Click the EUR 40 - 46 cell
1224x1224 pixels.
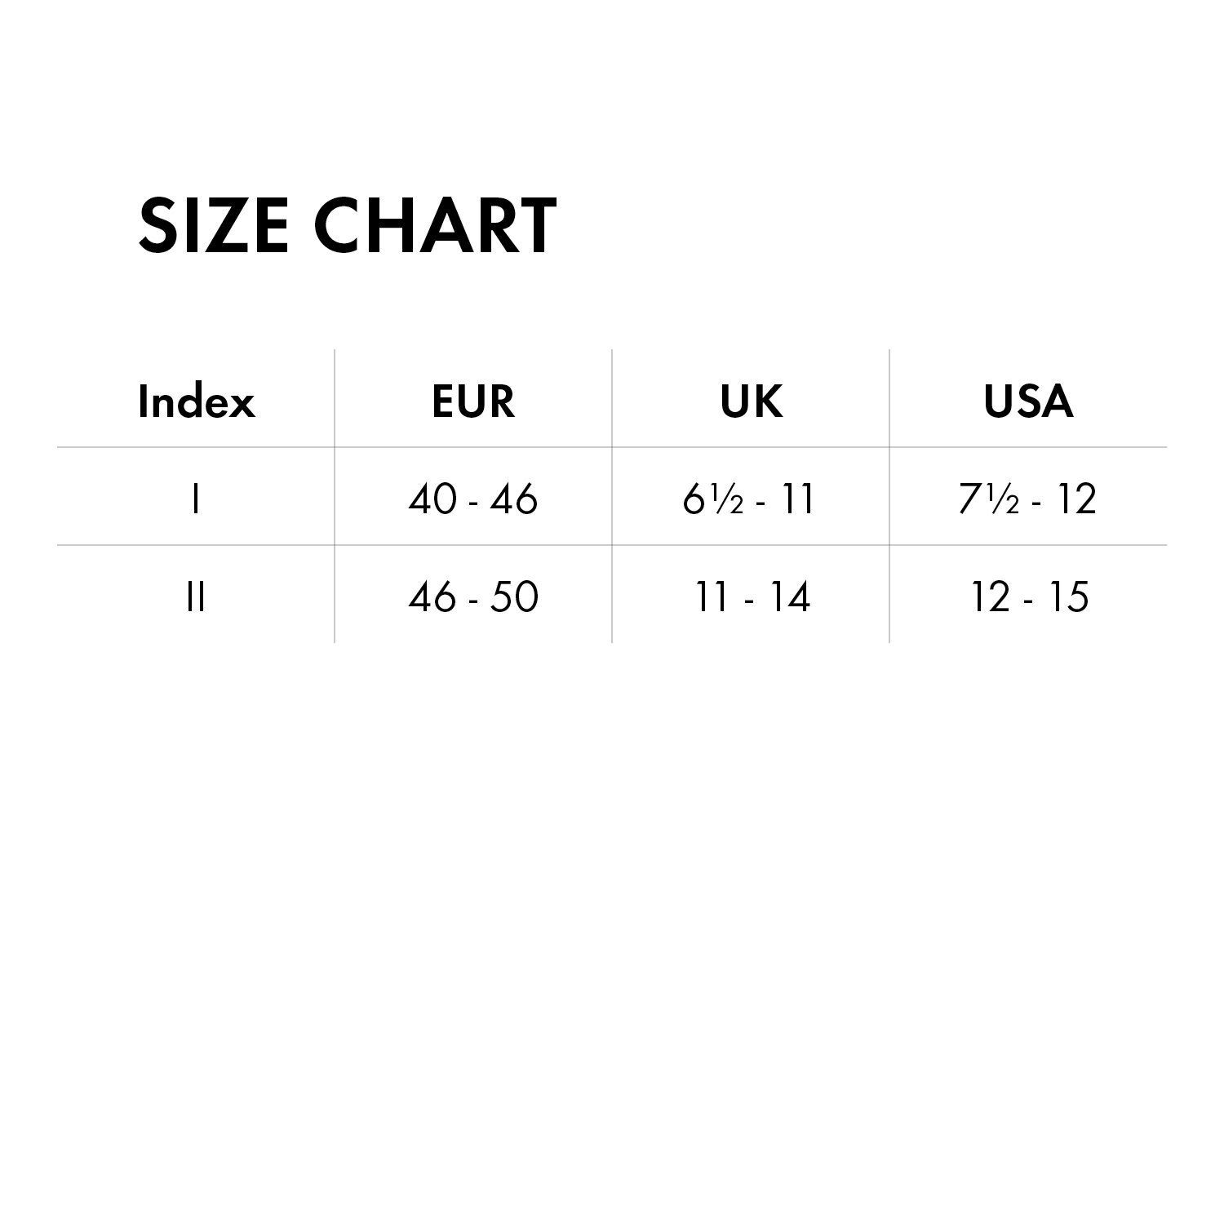tap(473, 499)
